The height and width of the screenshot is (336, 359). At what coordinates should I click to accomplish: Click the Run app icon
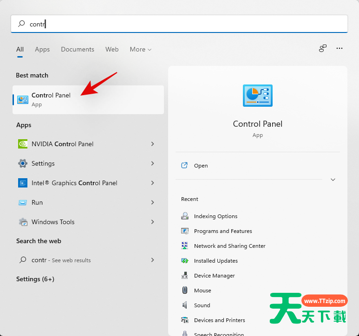click(x=22, y=202)
